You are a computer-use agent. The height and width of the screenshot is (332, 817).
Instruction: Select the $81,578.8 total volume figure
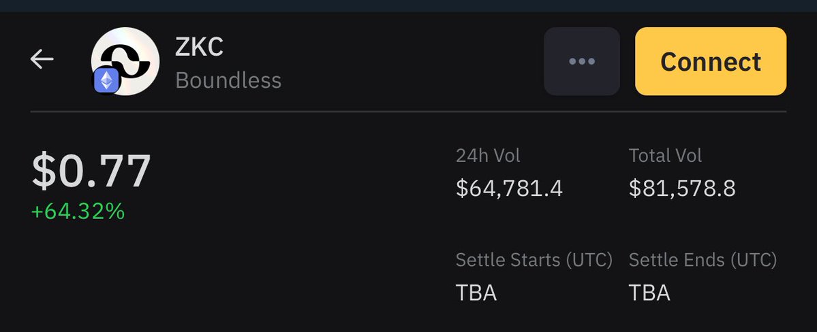[x=682, y=188]
